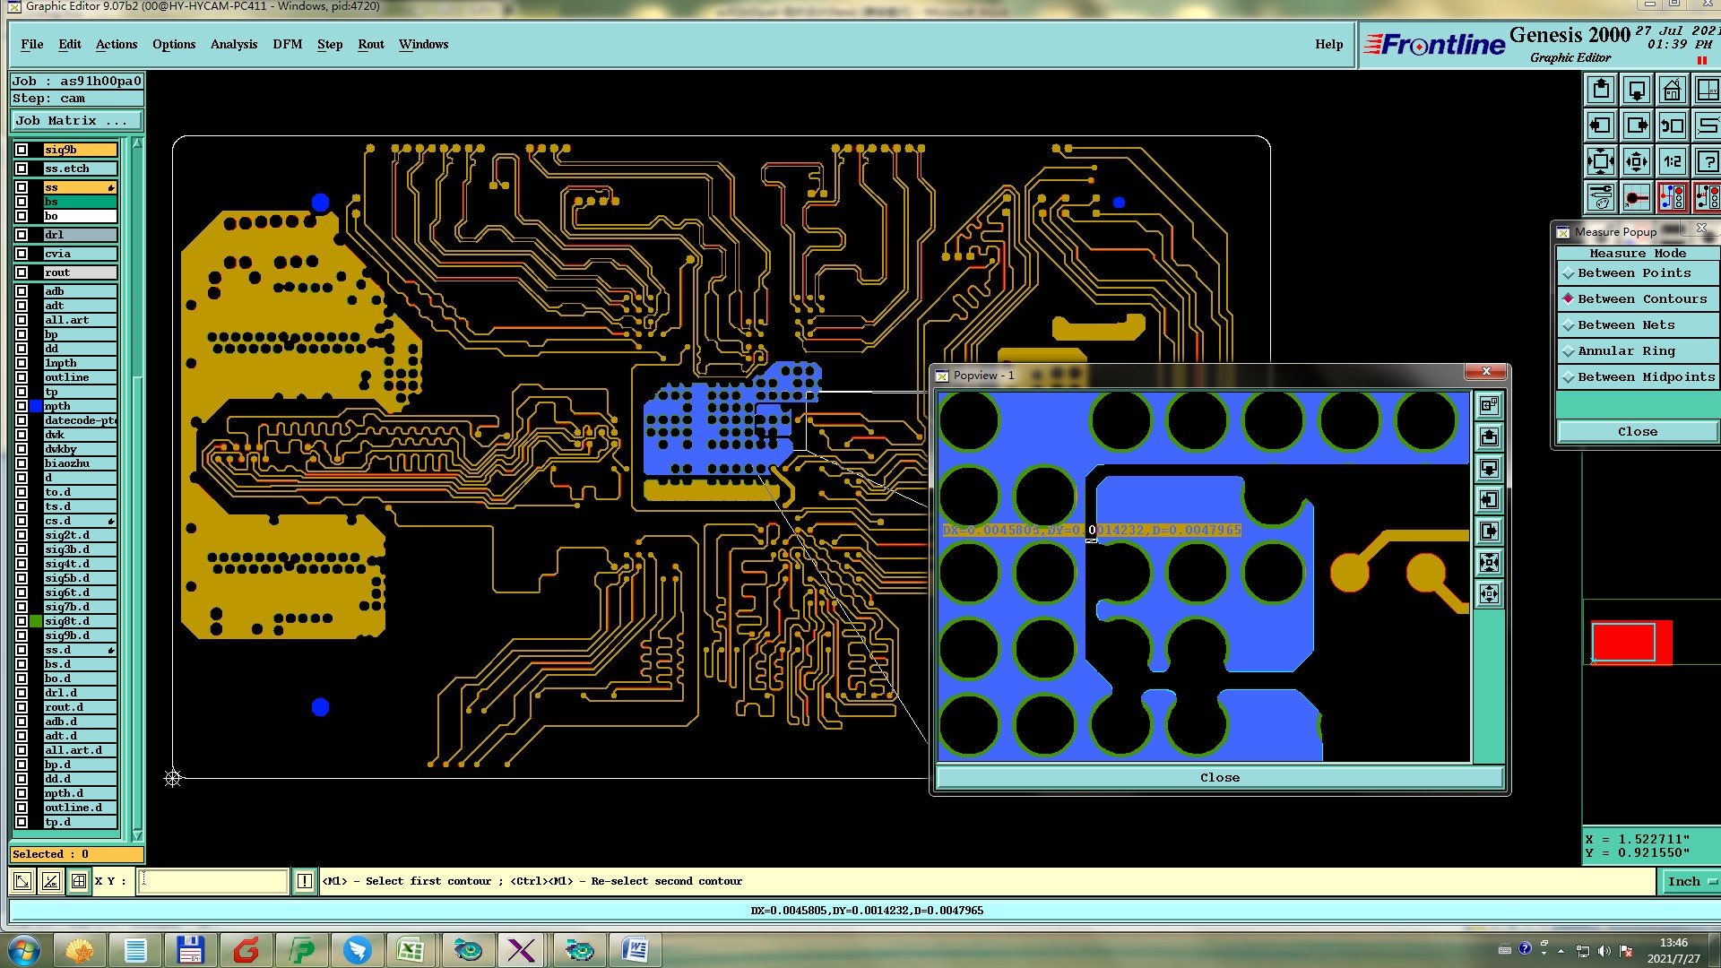Click the layer list scroll-down arrow
The image size is (1721, 968).
[137, 834]
